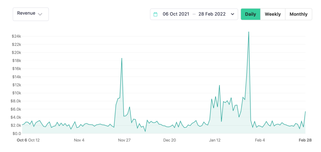
Task: Switch to the Weekly view
Action: 273,14
